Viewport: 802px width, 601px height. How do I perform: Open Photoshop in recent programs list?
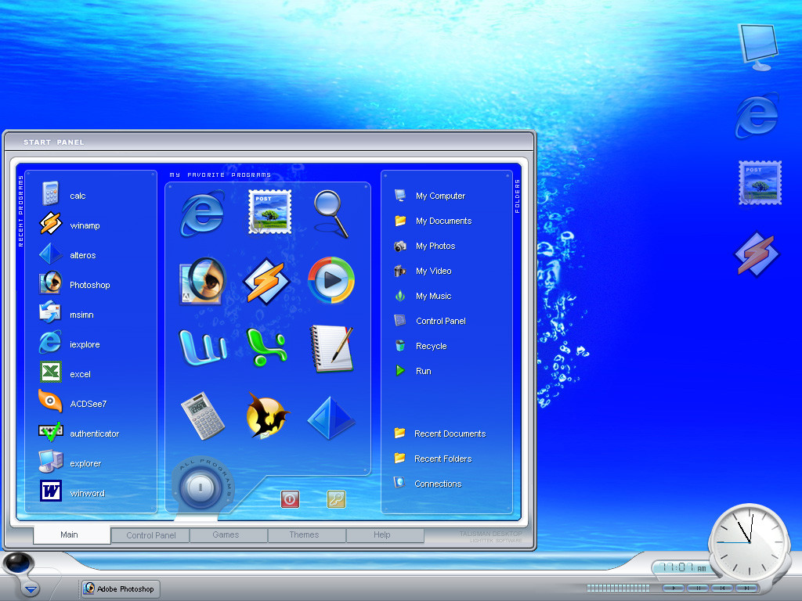[74, 284]
